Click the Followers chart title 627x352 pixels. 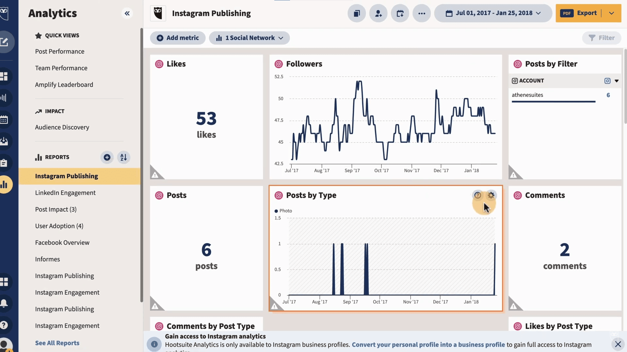coord(304,64)
